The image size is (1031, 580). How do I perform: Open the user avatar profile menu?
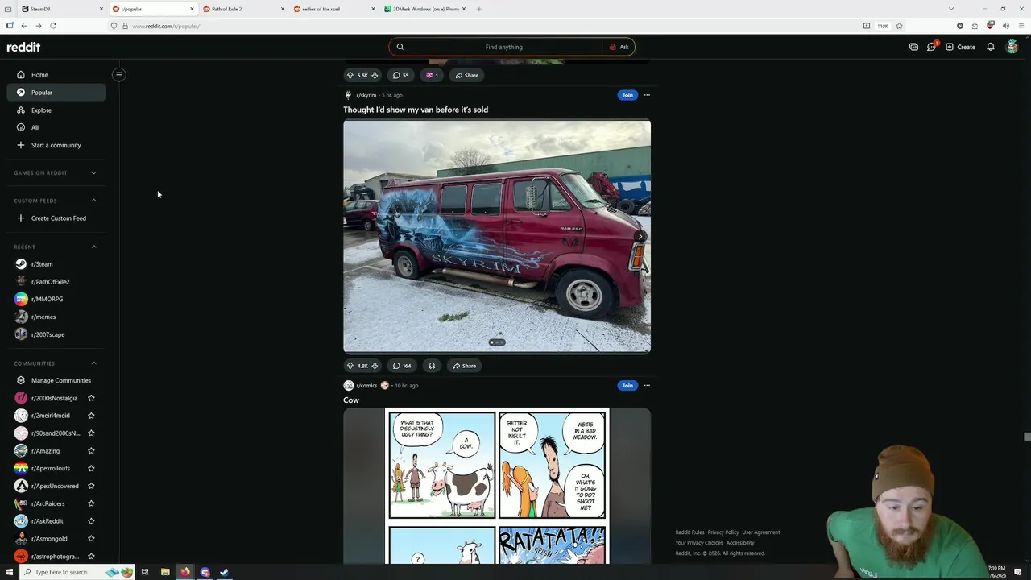1012,47
